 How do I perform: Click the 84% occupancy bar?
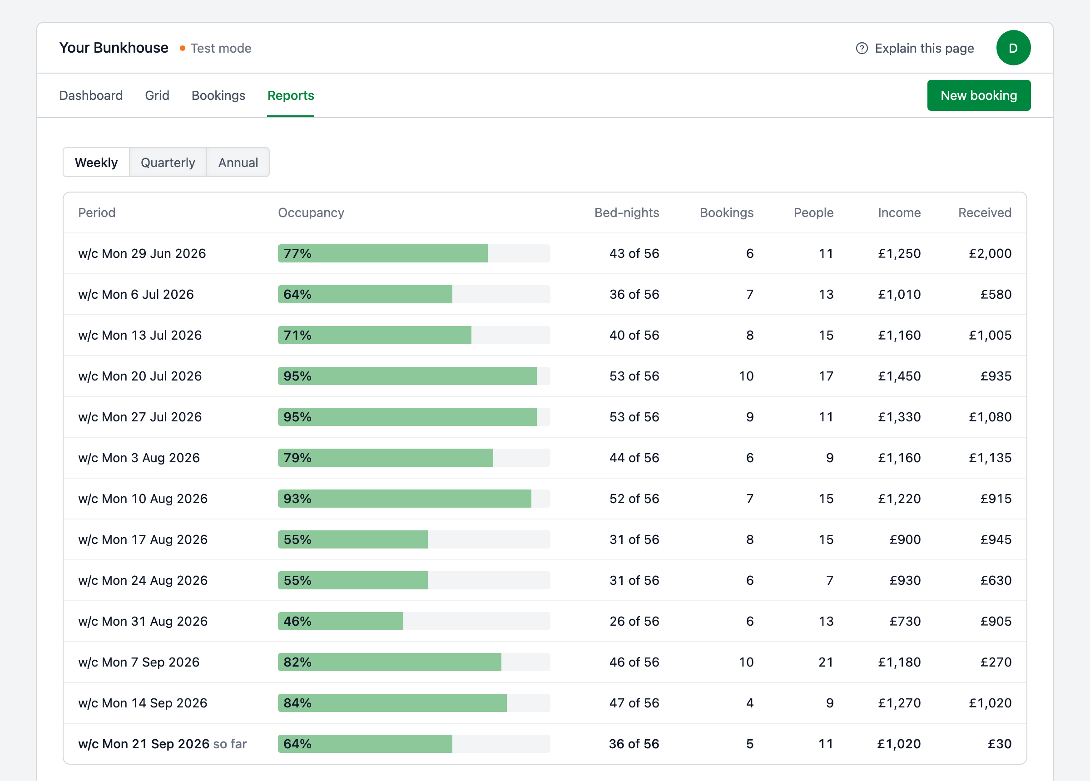pos(414,702)
